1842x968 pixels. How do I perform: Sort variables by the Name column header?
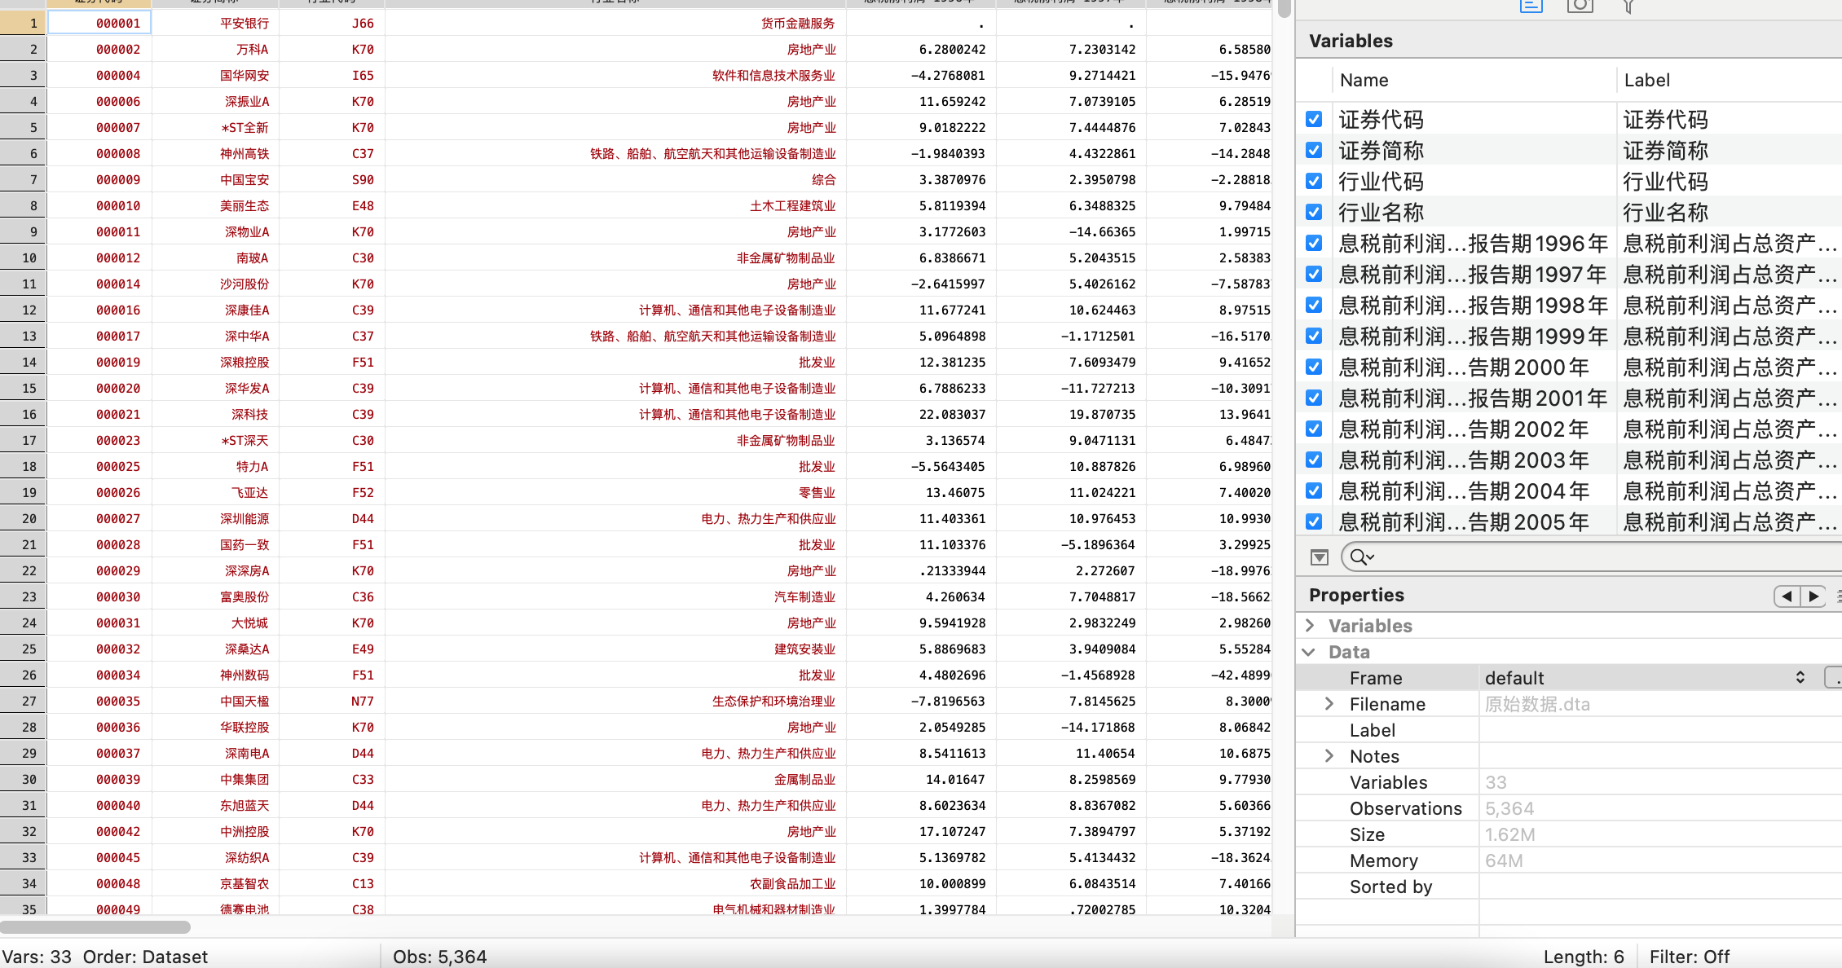tap(1364, 81)
